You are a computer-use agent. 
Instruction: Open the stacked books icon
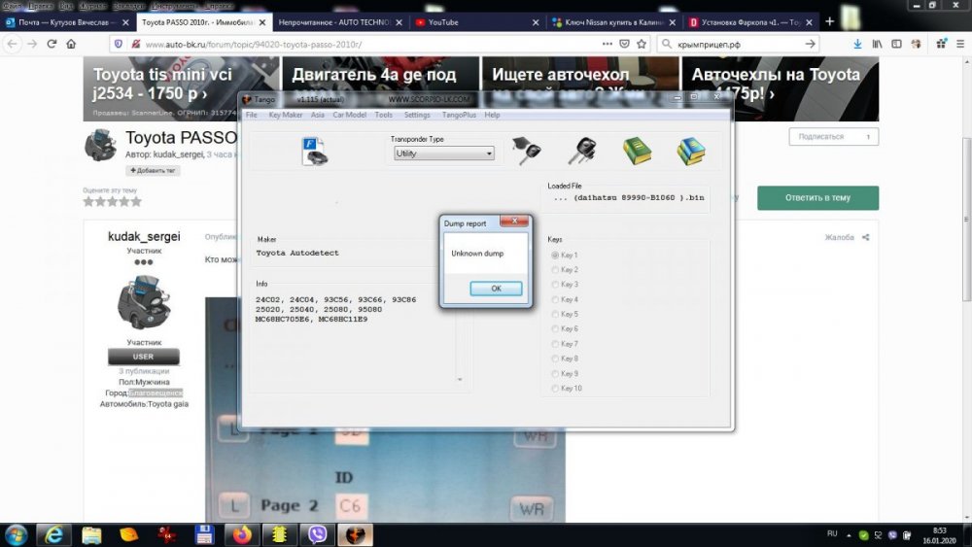690,152
